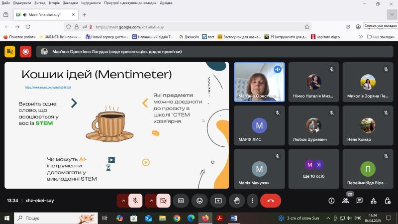Switch to the Meet xhz-ekei-suy tab
The width and height of the screenshot is (398, 224).
click(x=46, y=15)
